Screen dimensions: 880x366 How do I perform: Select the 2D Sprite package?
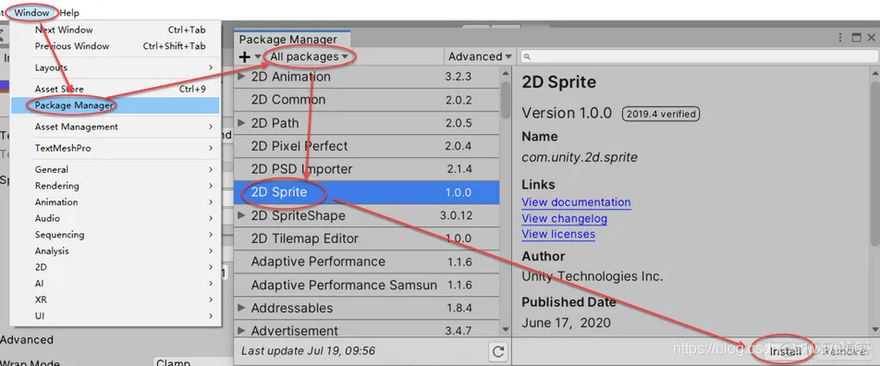tap(366, 192)
